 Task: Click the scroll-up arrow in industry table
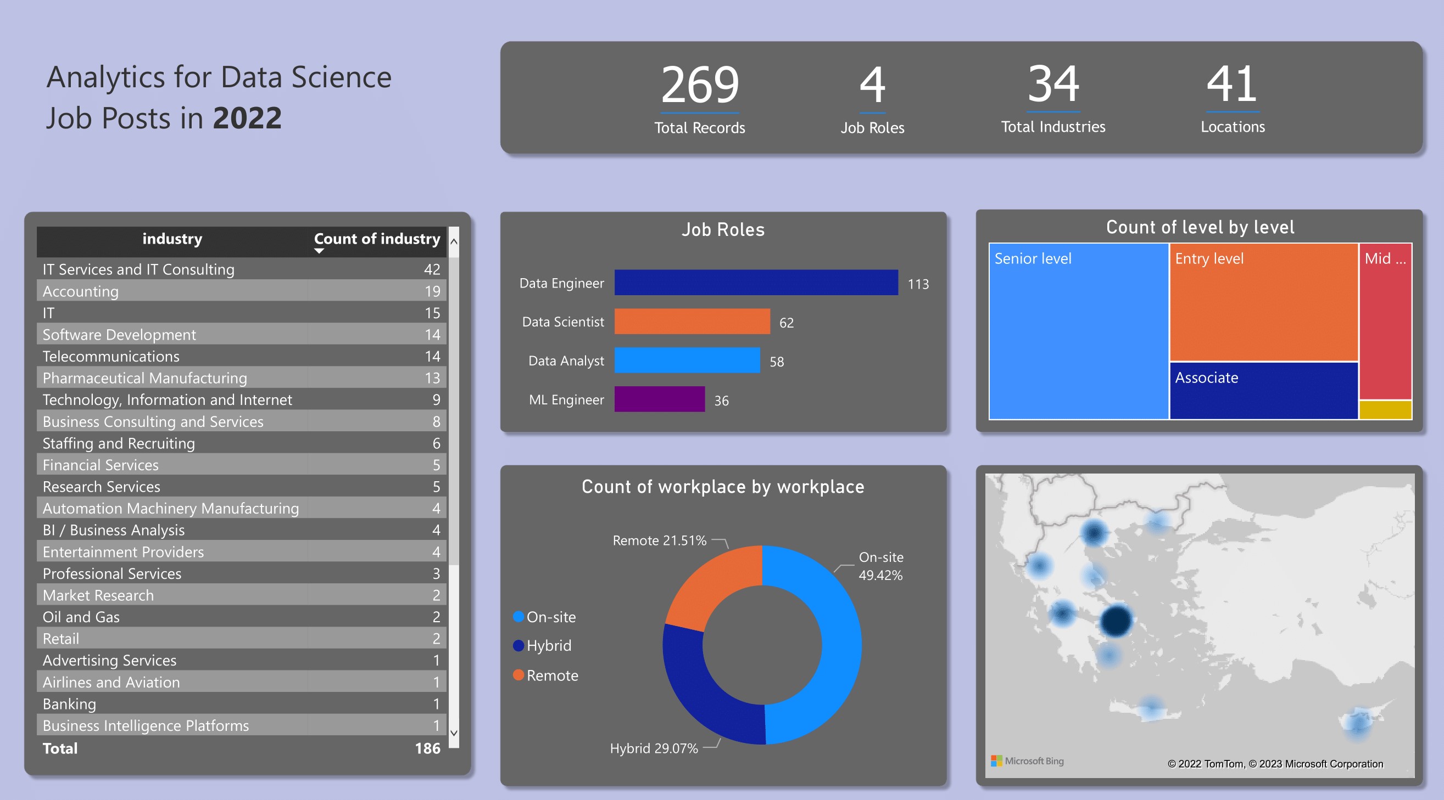(454, 241)
